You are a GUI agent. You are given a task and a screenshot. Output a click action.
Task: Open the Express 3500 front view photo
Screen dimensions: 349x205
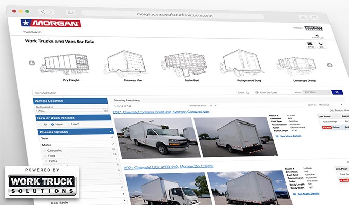[157, 138]
